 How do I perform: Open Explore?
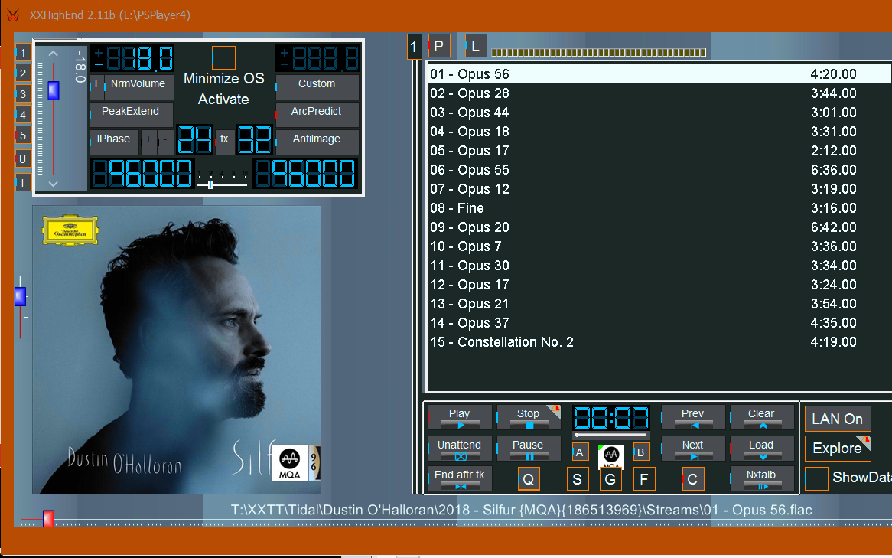[838, 448]
